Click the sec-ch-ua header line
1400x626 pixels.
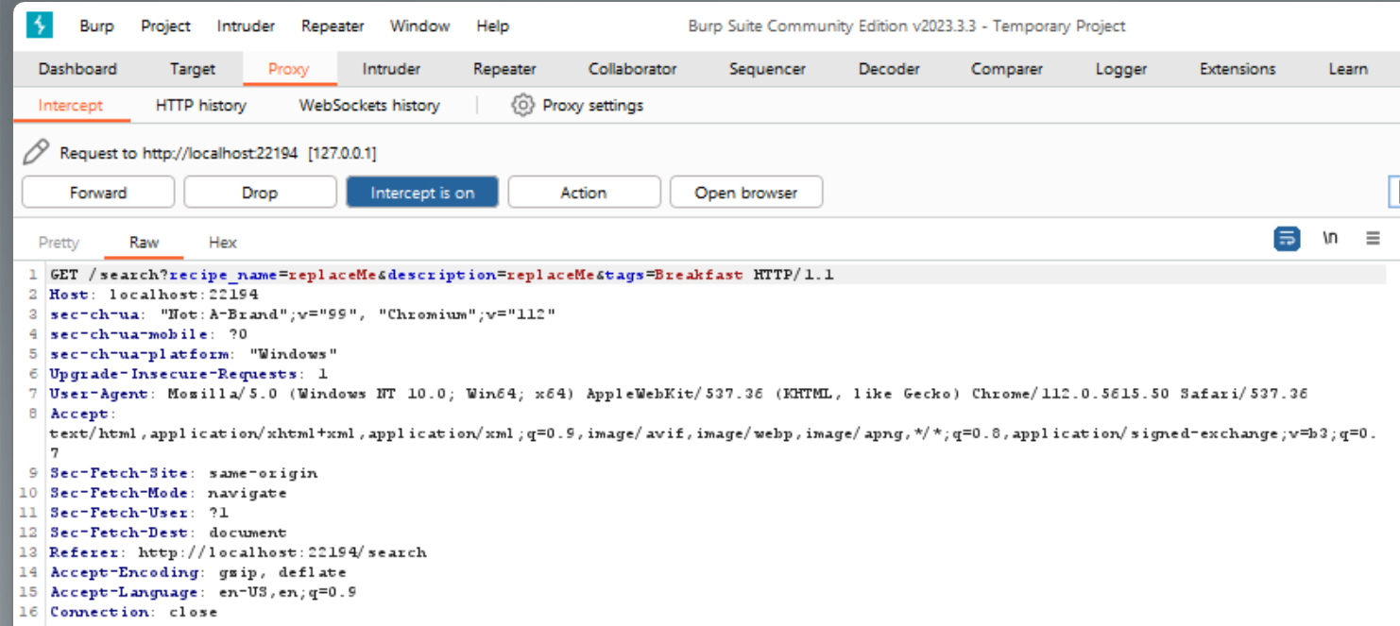302,314
